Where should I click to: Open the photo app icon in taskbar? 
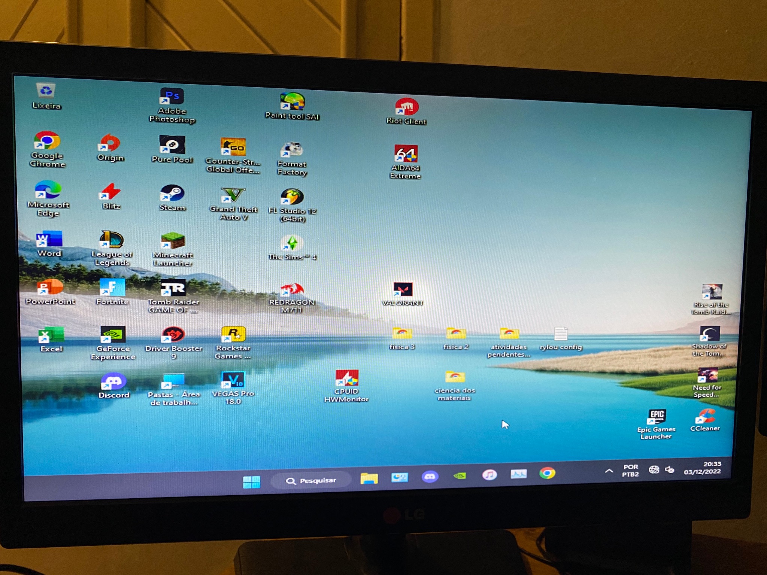pyautogui.click(x=519, y=474)
